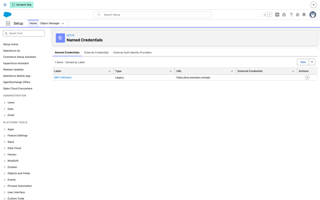Switch to the Home tab
320x200 pixels.
[x=33, y=23]
